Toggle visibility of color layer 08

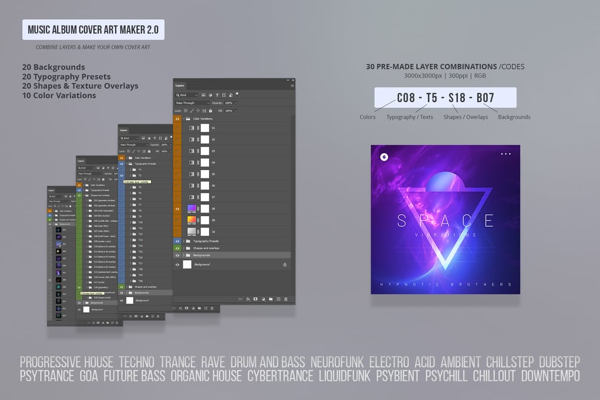pyautogui.click(x=177, y=209)
